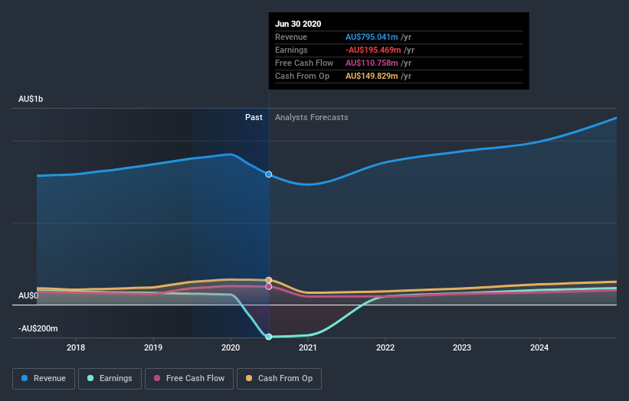Click the AU$1b y-axis label
Image resolution: width=629 pixels, height=401 pixels.
[x=31, y=99]
